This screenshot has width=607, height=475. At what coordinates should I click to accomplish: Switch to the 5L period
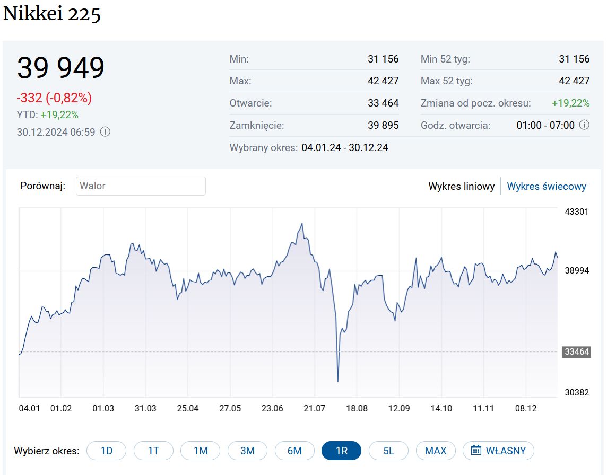coord(388,451)
